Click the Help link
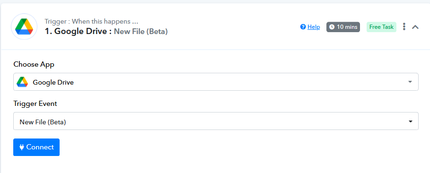430x173 pixels. [314, 27]
